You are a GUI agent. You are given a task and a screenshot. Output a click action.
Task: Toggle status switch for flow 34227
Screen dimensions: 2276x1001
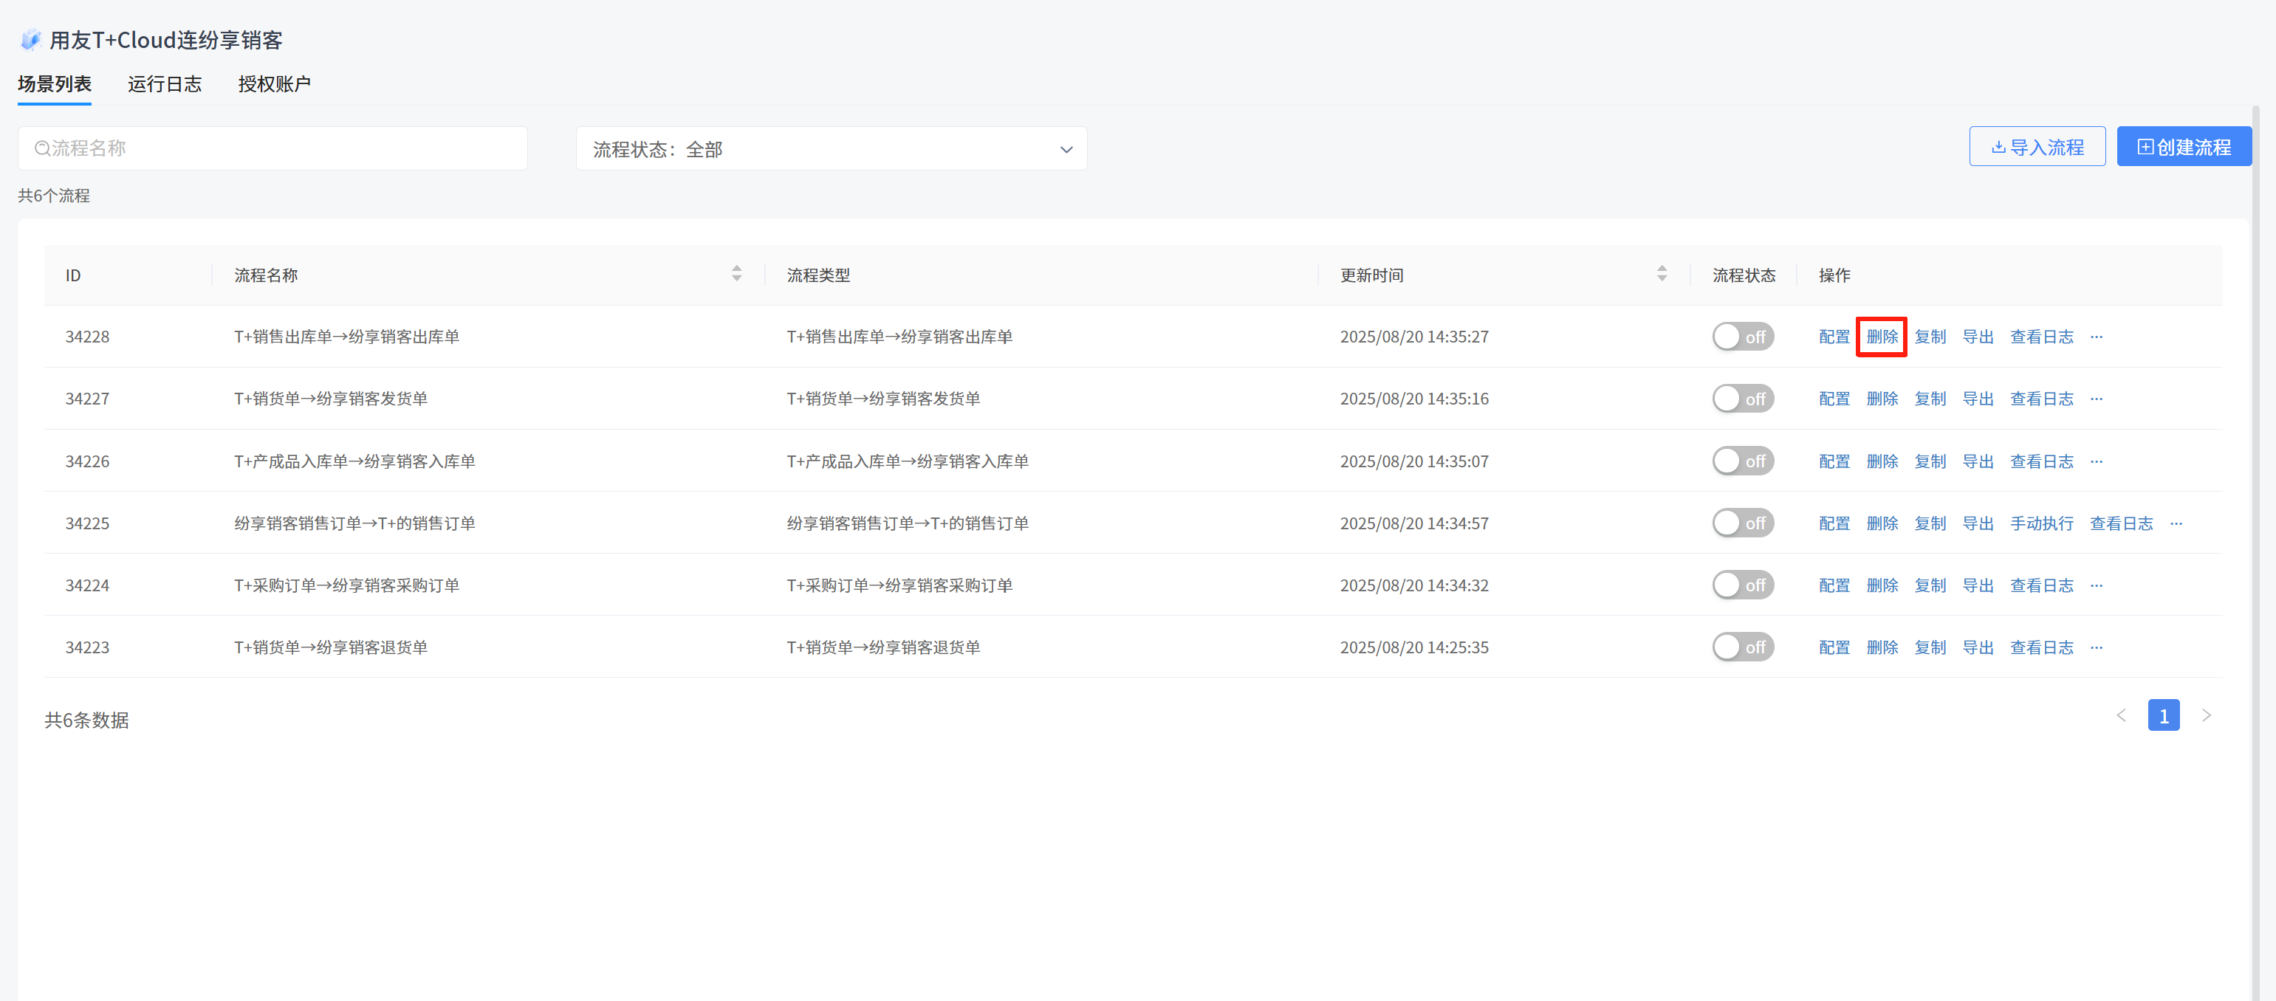tap(1744, 399)
